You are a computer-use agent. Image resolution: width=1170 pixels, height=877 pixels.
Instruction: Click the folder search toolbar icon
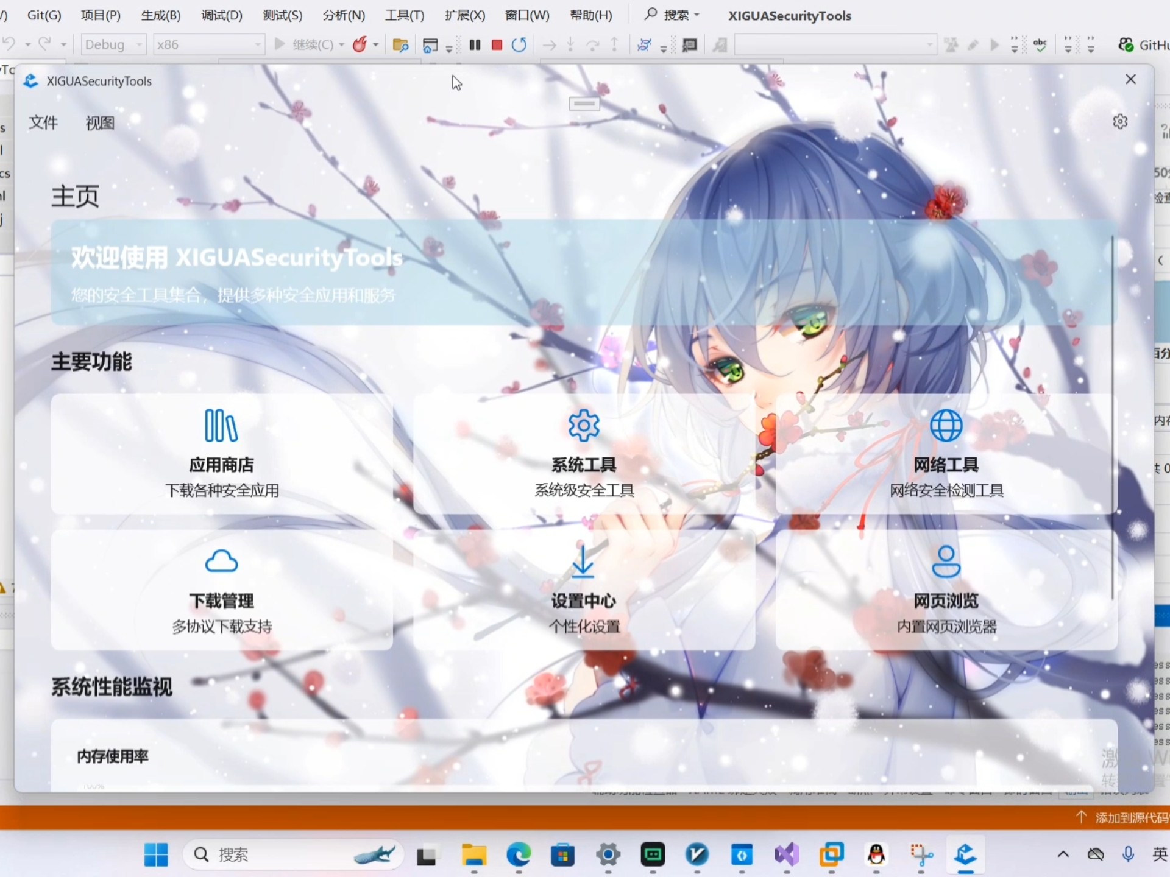tap(400, 45)
